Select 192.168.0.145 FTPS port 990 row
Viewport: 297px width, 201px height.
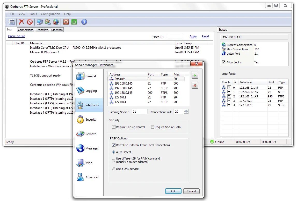[146, 93]
